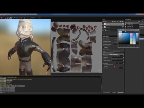Click the rightmost value strip in the color picker
This screenshot has width=144, height=108.
coord(137,39)
